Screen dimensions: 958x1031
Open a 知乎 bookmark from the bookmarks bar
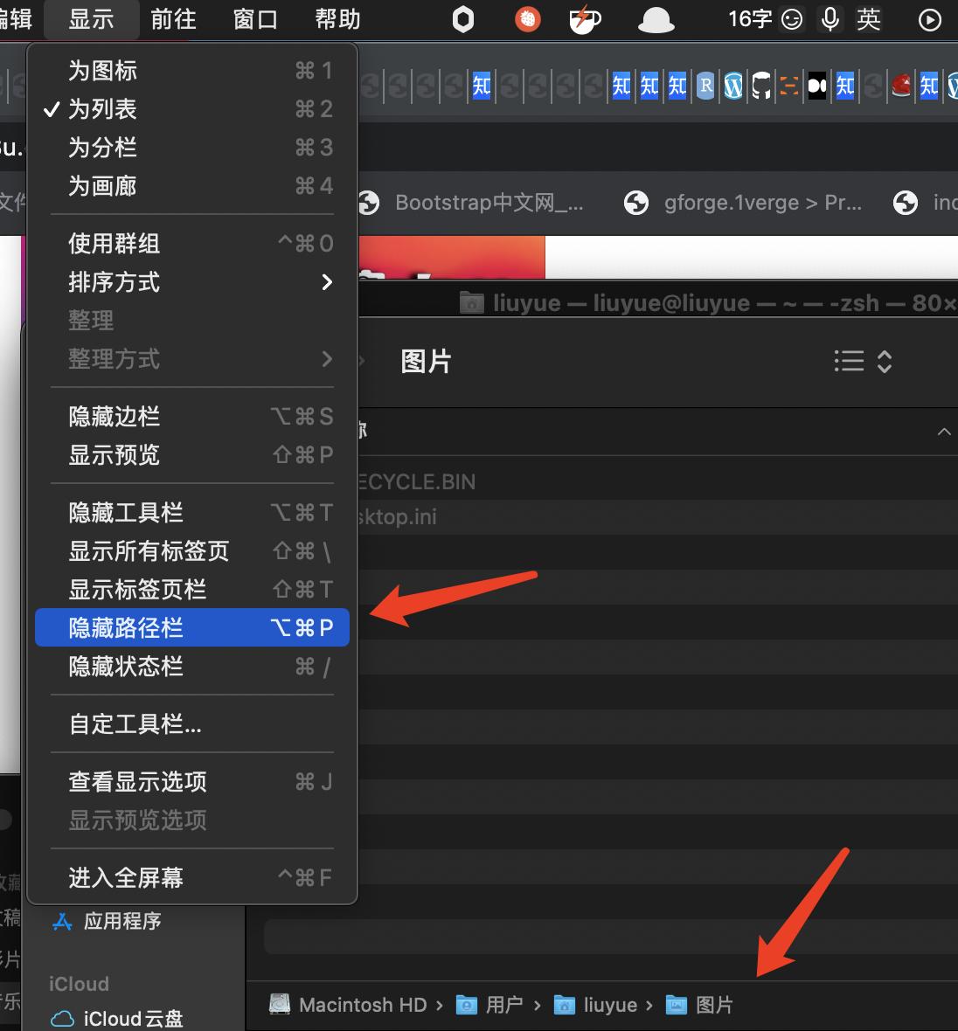621,86
